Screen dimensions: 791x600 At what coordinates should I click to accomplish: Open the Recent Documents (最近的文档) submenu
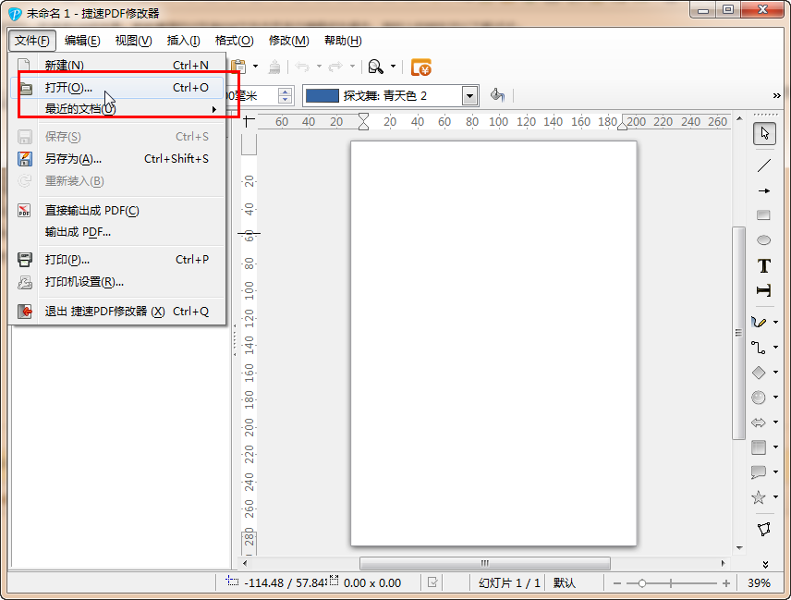[117, 109]
